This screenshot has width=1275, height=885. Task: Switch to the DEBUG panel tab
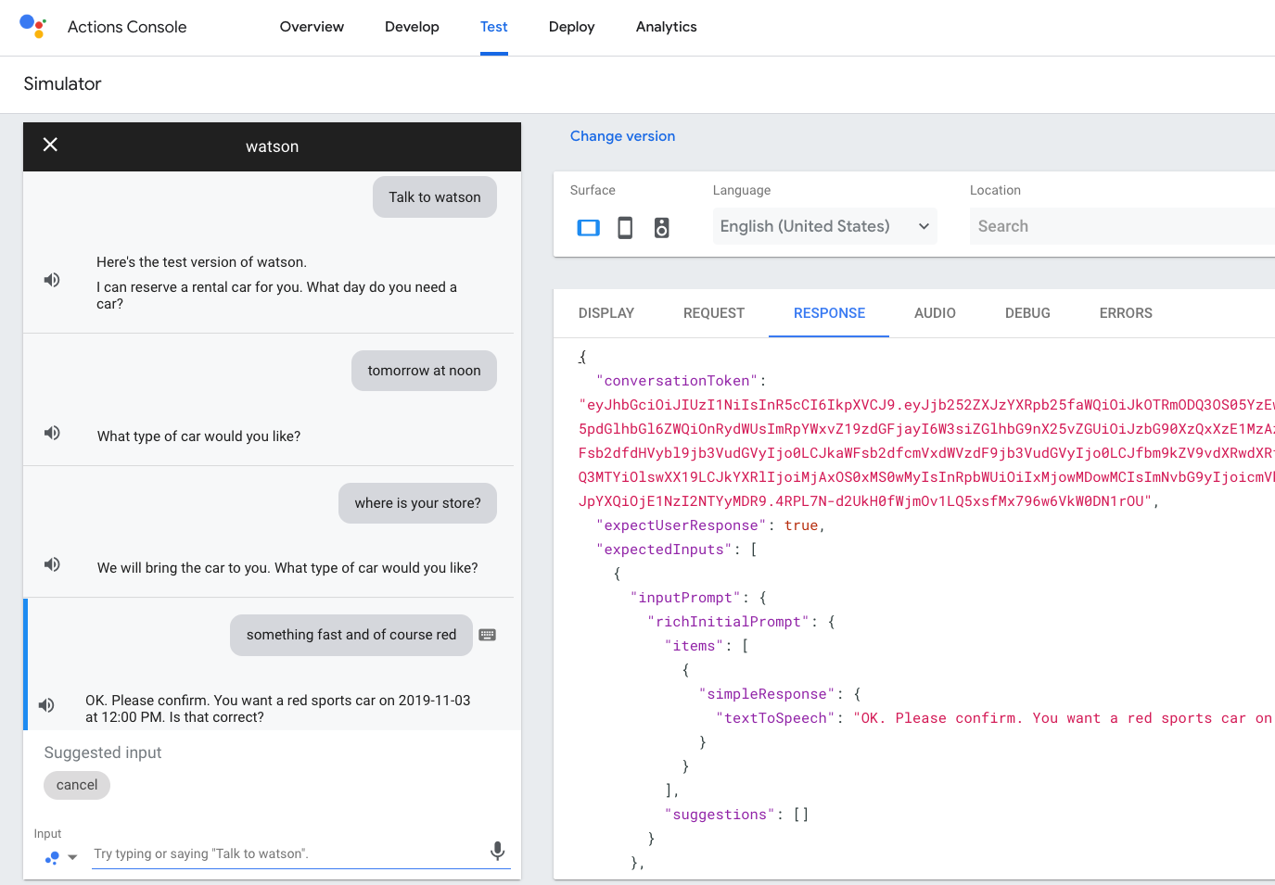coord(1027,313)
